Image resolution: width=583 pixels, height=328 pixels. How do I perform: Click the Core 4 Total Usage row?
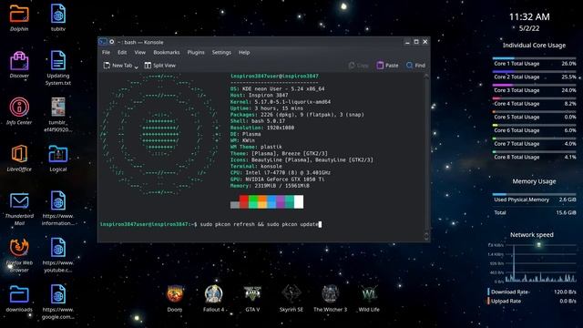pos(535,102)
